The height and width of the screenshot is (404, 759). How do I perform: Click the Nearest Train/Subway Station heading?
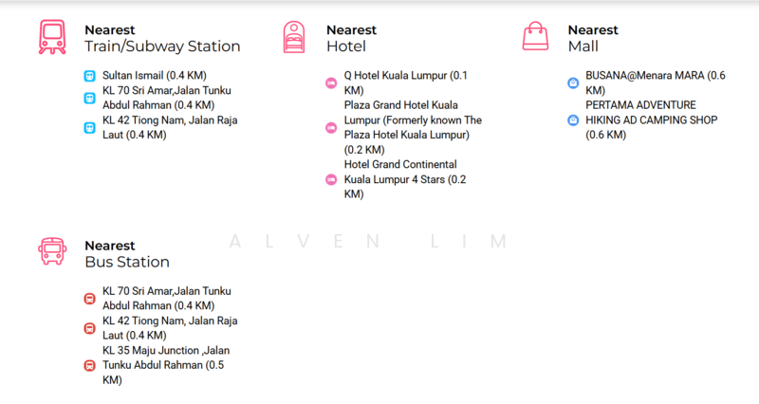pyautogui.click(x=162, y=39)
